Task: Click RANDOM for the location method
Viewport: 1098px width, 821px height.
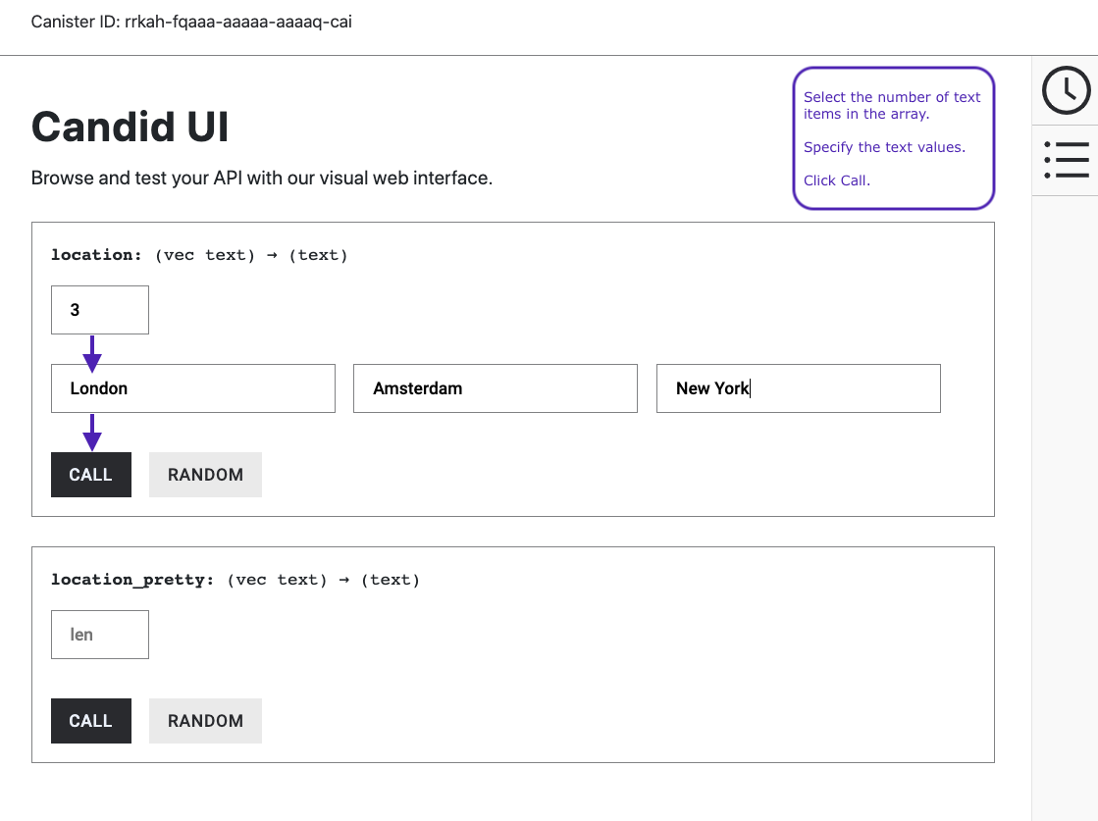Action: click(205, 474)
